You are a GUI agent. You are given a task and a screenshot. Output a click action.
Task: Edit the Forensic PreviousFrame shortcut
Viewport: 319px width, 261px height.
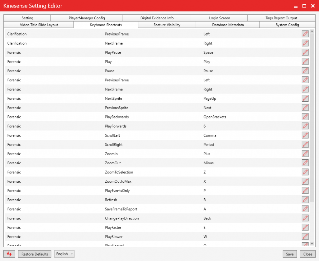[x=305, y=80]
